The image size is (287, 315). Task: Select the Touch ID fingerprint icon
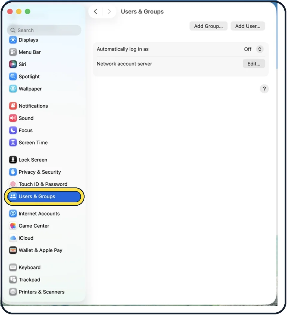click(x=13, y=184)
